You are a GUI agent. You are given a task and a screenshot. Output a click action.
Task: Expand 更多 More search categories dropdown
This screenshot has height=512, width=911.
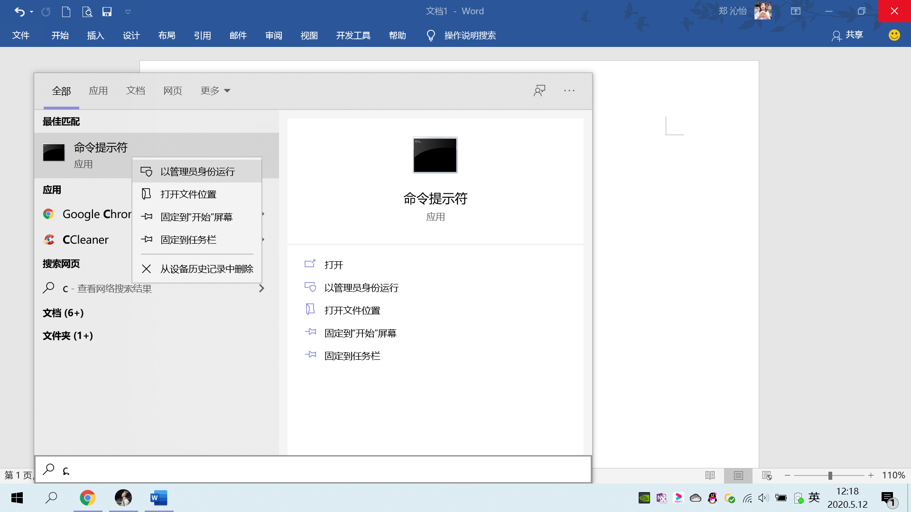(216, 91)
